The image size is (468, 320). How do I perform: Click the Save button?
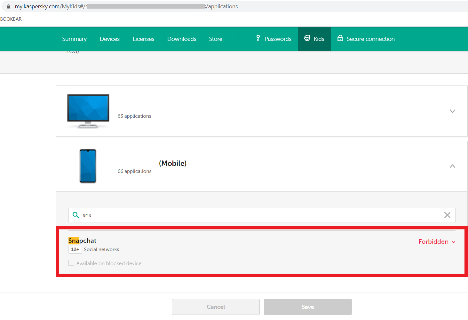point(308,307)
